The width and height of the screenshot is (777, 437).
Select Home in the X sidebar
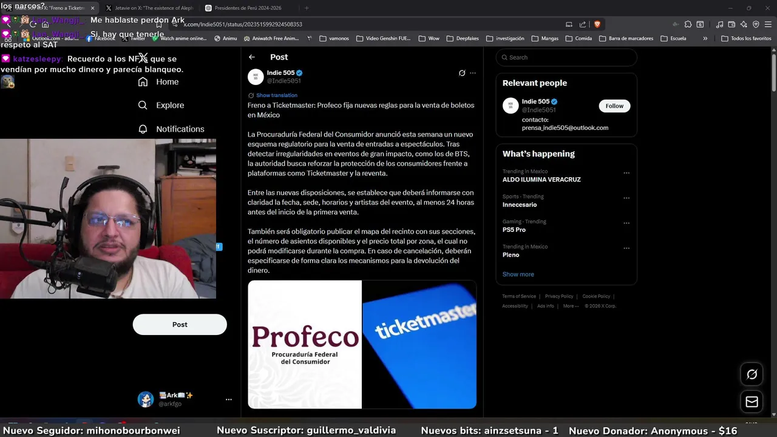click(158, 81)
